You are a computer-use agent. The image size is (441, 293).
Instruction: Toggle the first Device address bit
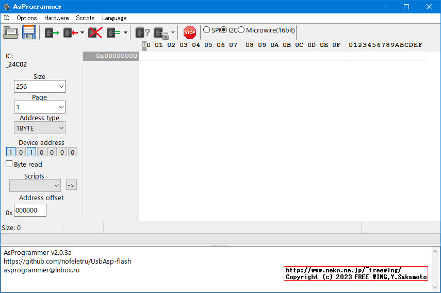pyautogui.click(x=11, y=152)
